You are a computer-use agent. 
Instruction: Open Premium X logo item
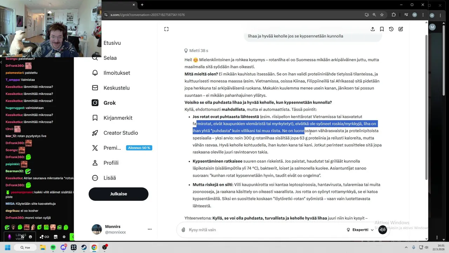[x=106, y=148]
